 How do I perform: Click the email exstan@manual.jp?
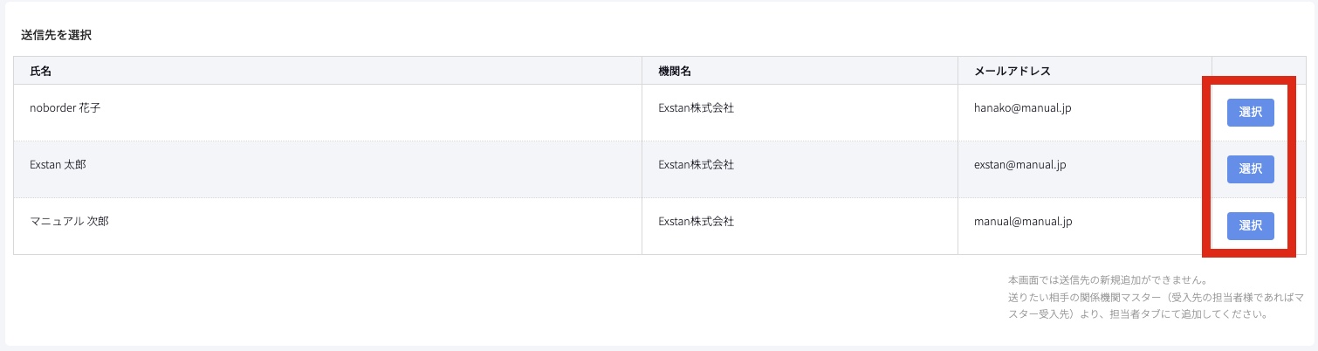[1019, 165]
